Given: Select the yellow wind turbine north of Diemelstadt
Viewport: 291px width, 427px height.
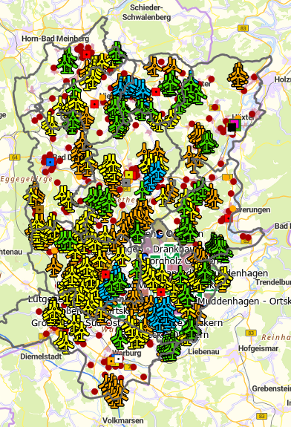Looking at the screenshot, I should 65,342.
